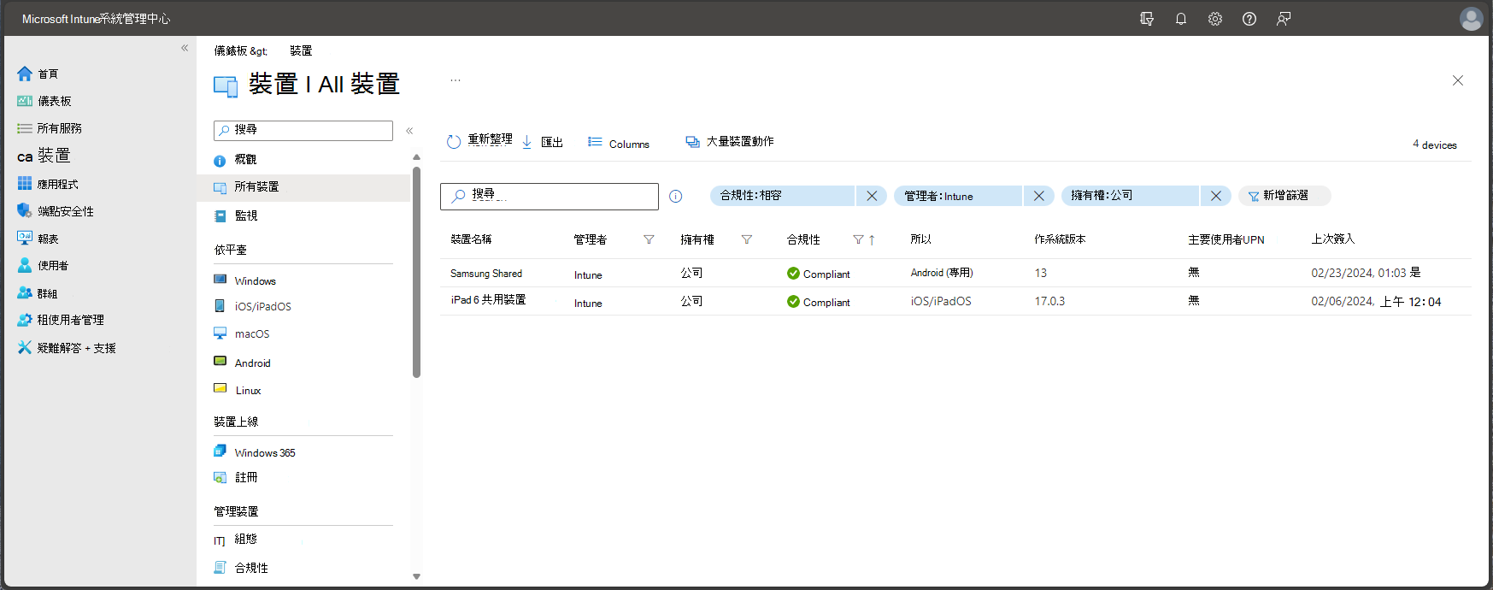Open the Samsung Shared device
1493x590 pixels.
486,274
